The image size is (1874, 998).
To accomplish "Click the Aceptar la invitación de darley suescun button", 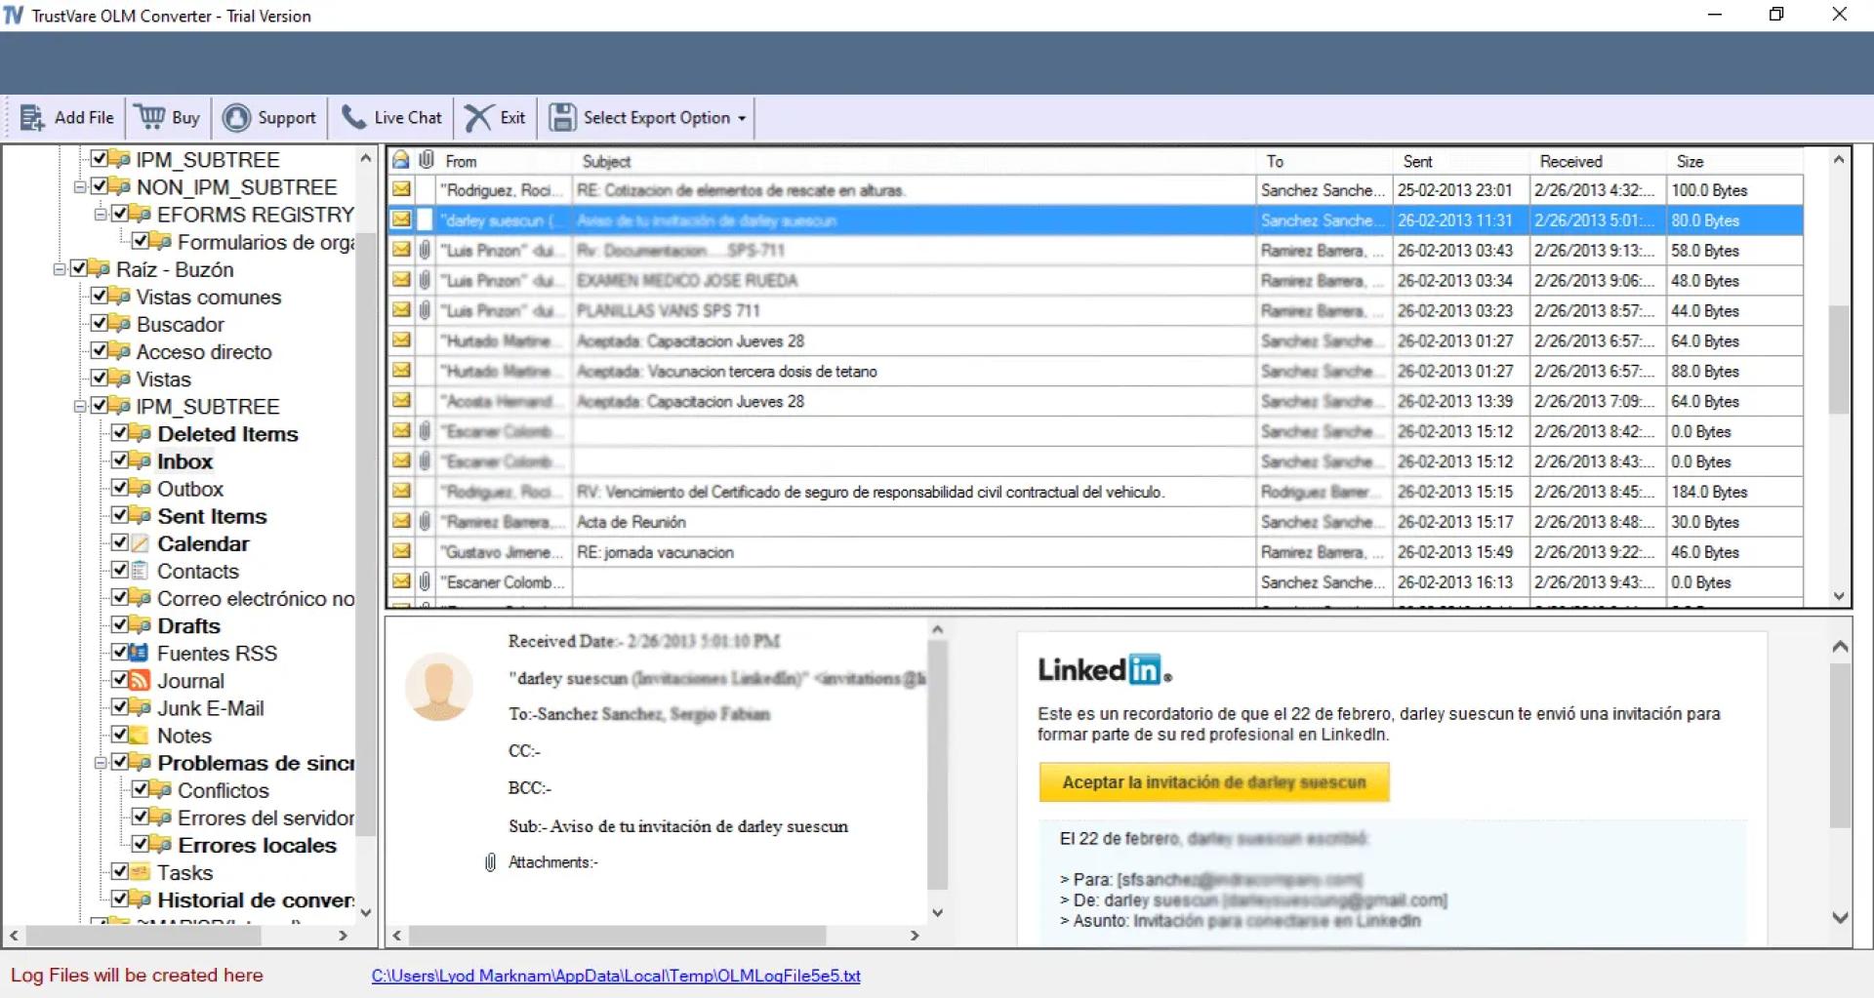I will 1213,781.
